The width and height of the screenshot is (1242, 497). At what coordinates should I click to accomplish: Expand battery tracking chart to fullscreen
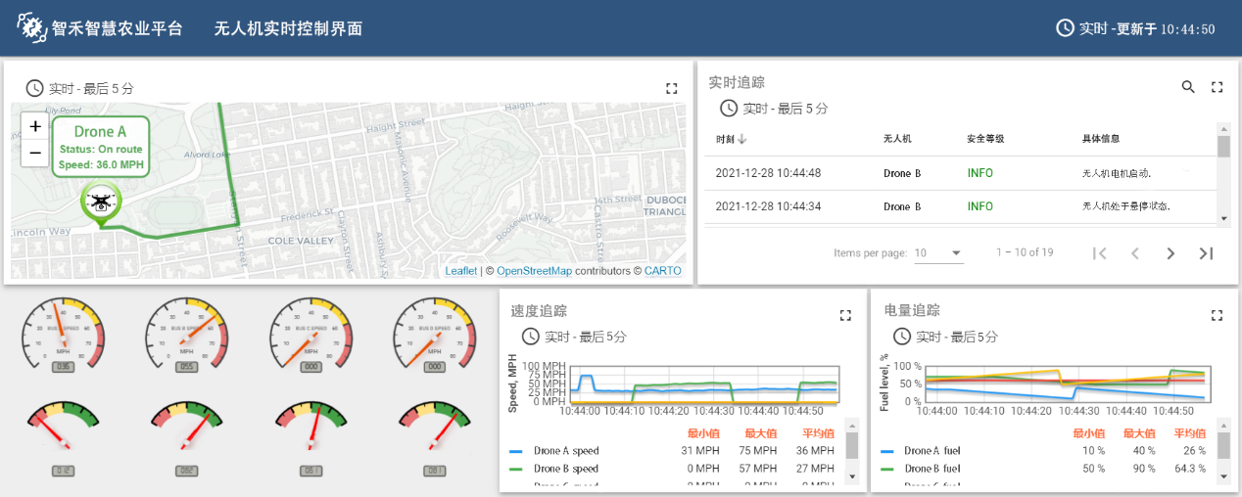1218,315
